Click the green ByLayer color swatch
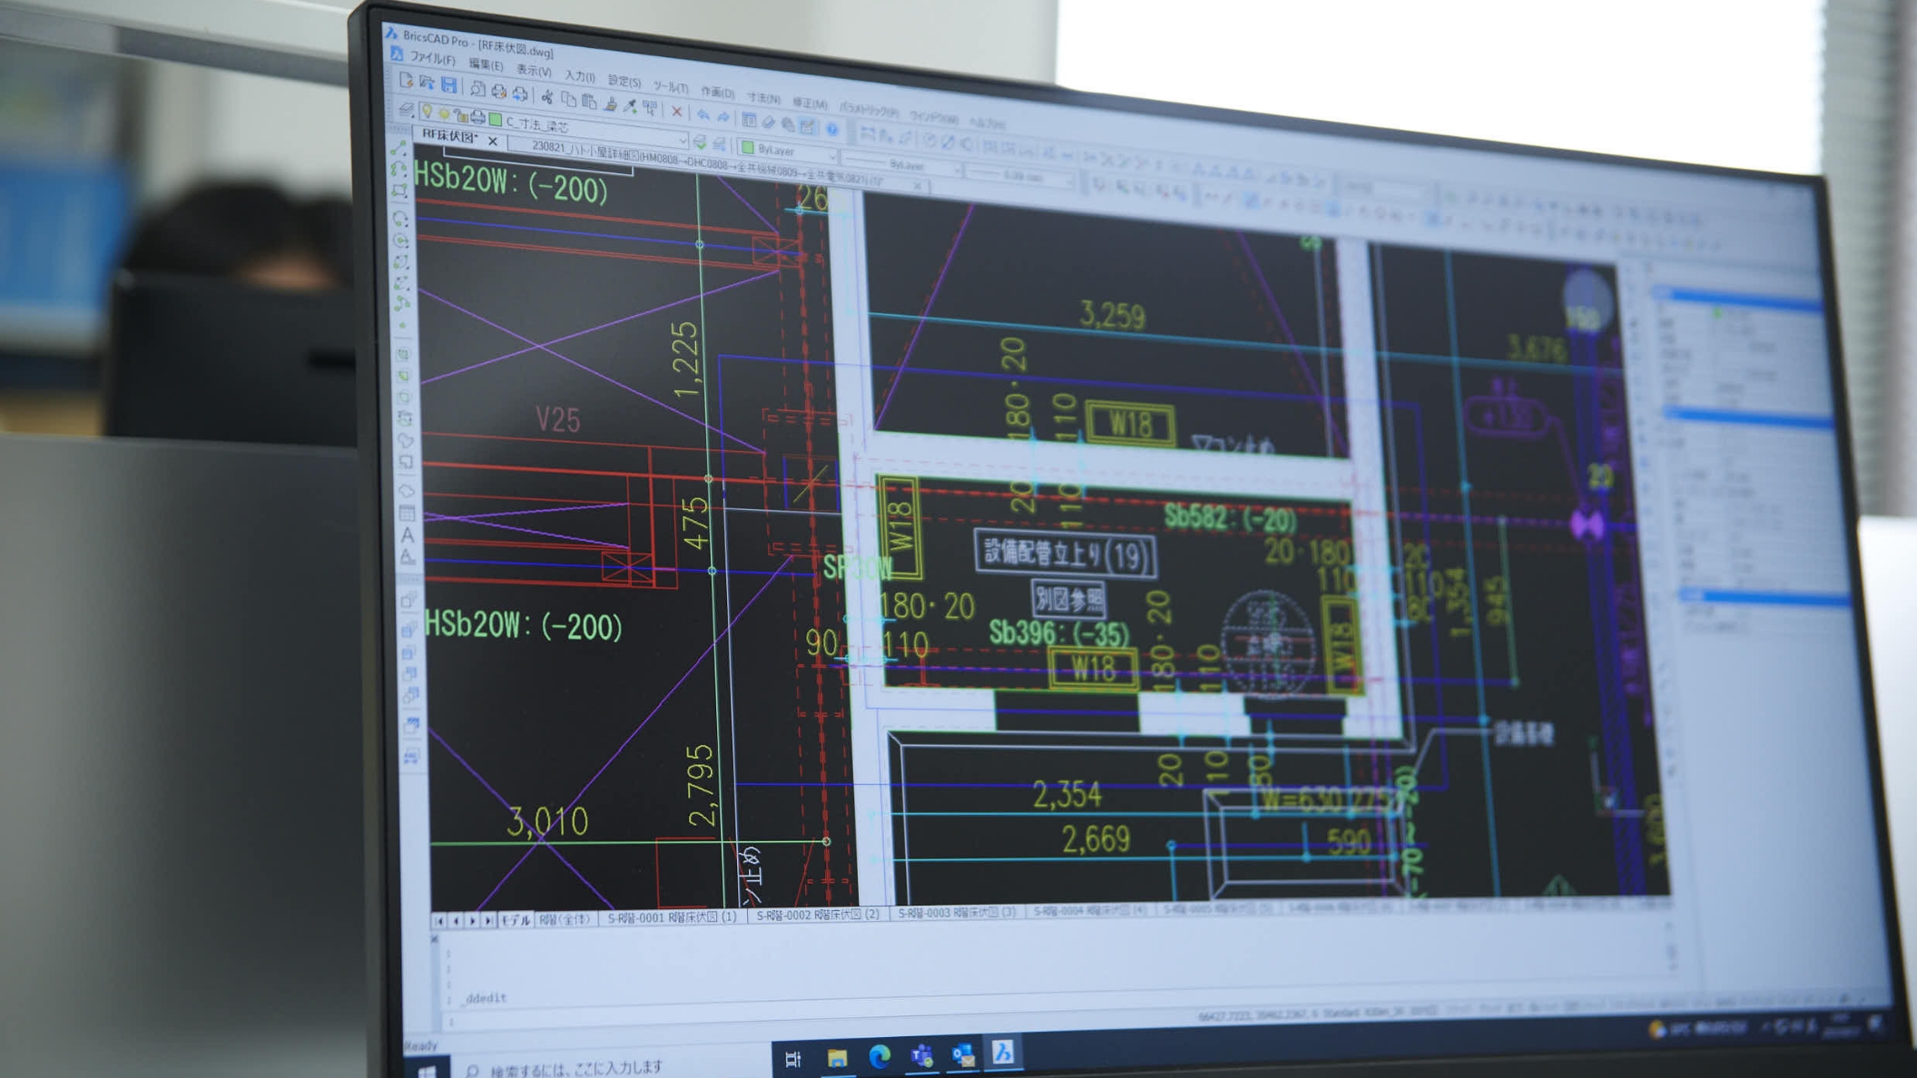Image resolution: width=1917 pixels, height=1078 pixels. coord(748,146)
